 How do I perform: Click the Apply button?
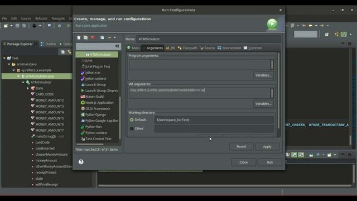pos(267,146)
